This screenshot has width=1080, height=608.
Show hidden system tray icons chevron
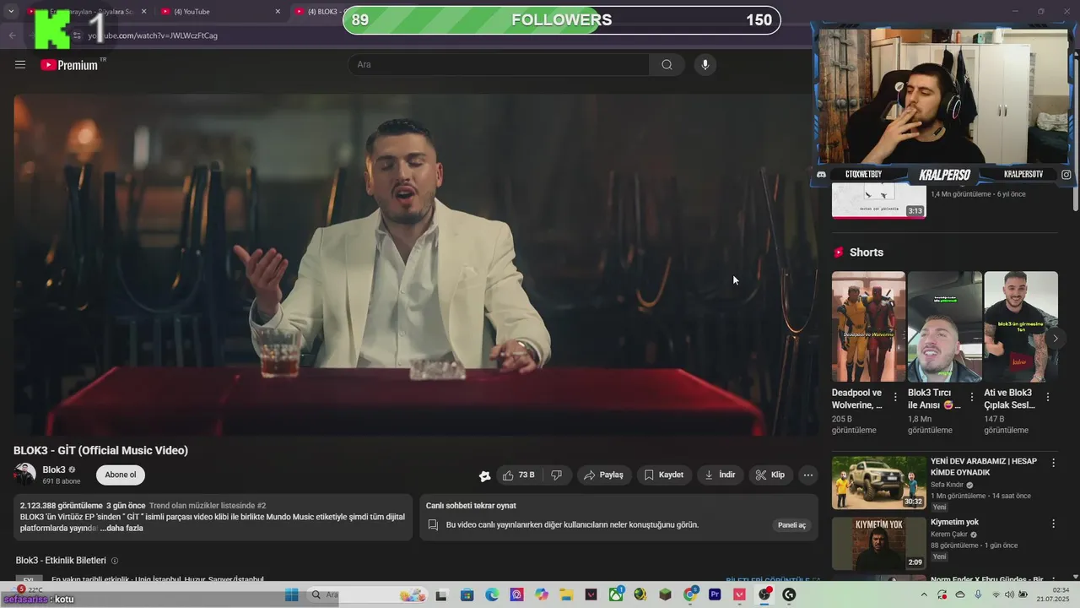pyautogui.click(x=924, y=595)
